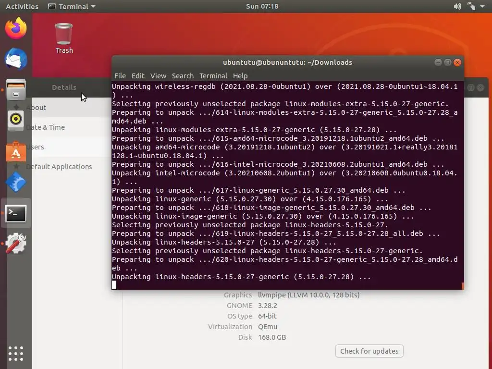Click line Unpacking linux-headers-5.15.0-27-generic in terminal
The width and height of the screenshot is (492, 369).
pyautogui.click(x=241, y=277)
